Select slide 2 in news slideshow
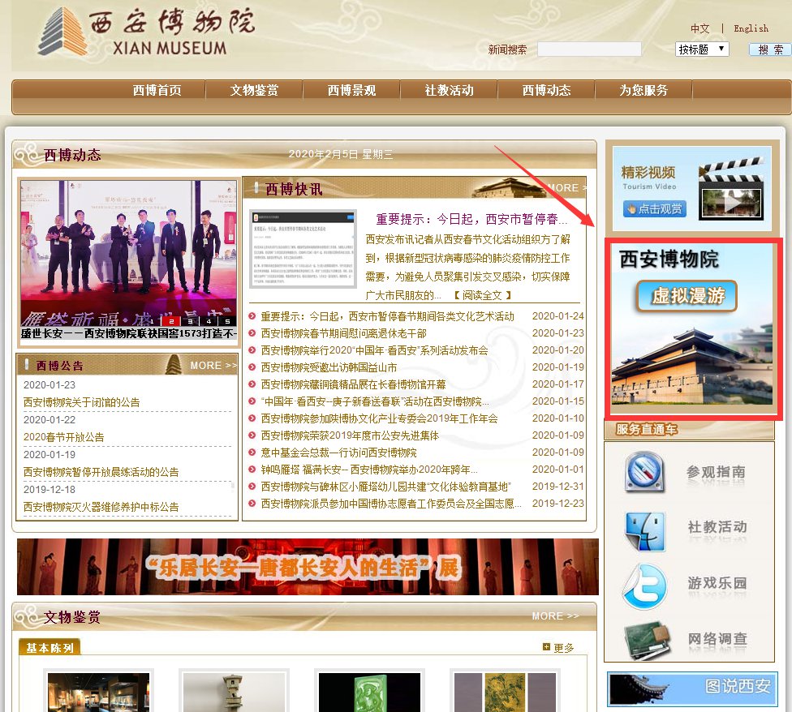Screen dimensions: 792x712 172,321
